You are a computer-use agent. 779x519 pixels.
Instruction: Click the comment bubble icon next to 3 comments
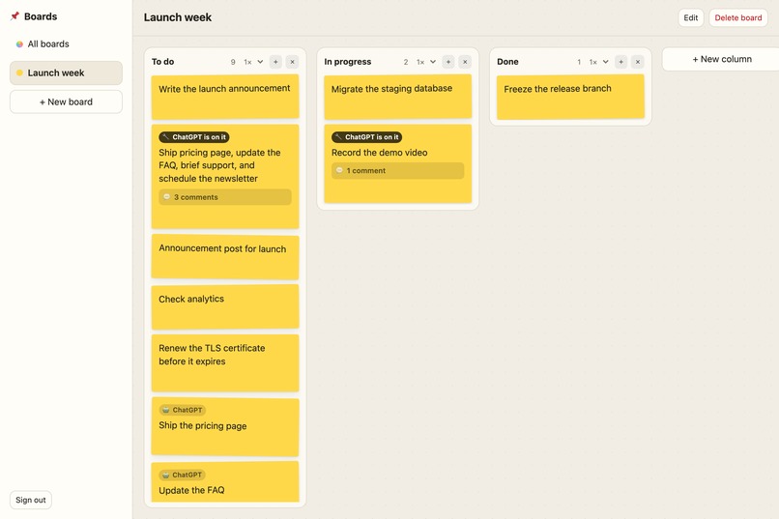167,197
